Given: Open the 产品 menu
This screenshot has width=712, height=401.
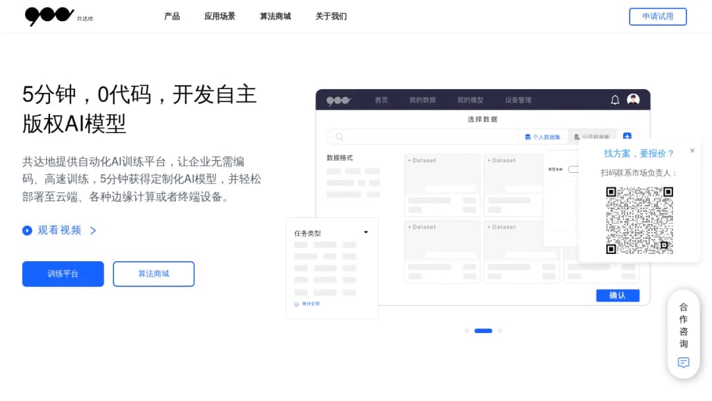Looking at the screenshot, I should pyautogui.click(x=171, y=16).
